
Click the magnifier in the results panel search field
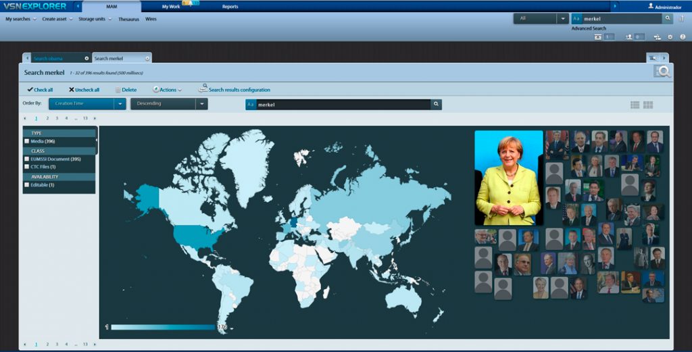pyautogui.click(x=436, y=104)
